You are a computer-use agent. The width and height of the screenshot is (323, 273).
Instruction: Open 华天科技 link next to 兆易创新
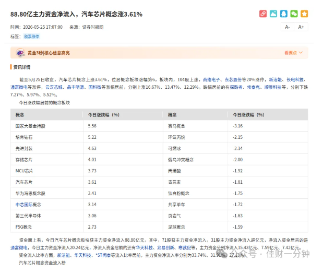(x=144, y=247)
